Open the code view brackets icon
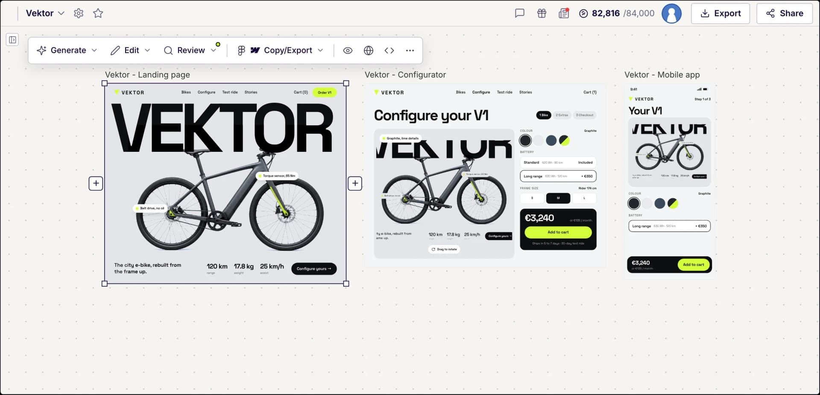 coord(389,50)
